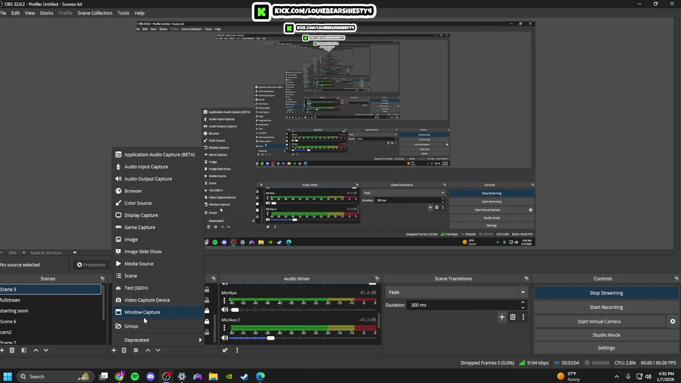Open Advanced Audio Properties gears icon

pyautogui.click(x=225, y=350)
